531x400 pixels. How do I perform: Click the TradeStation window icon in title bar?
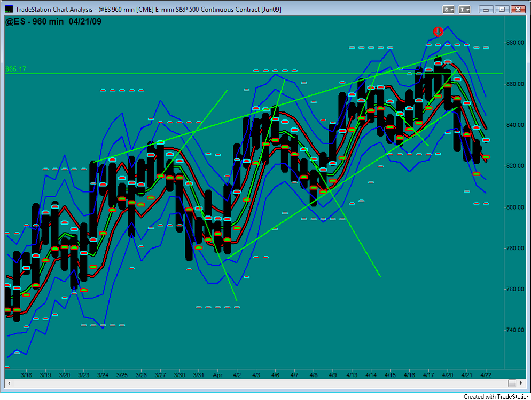click(9, 10)
